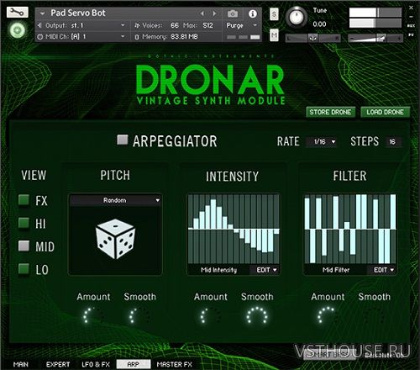Switch to the EXPERT tab

58,364
